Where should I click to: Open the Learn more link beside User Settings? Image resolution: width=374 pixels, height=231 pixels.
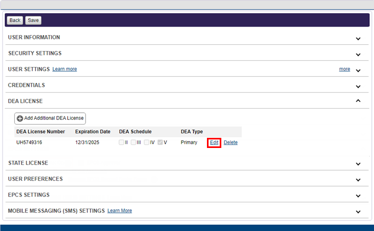(64, 69)
